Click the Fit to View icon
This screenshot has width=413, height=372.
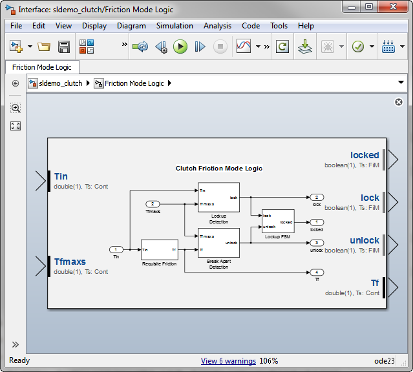click(x=16, y=126)
